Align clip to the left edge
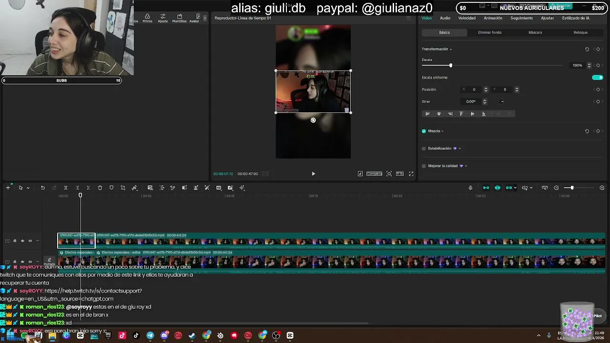This screenshot has height=343, width=610. click(x=427, y=114)
